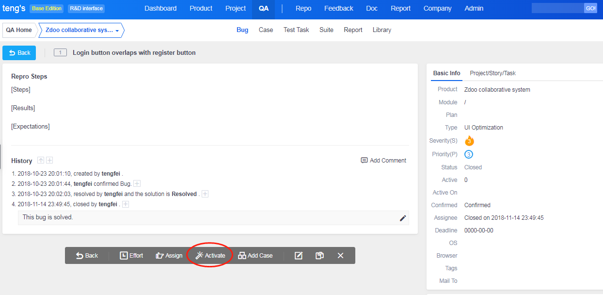Click the Activate bug button

210,256
